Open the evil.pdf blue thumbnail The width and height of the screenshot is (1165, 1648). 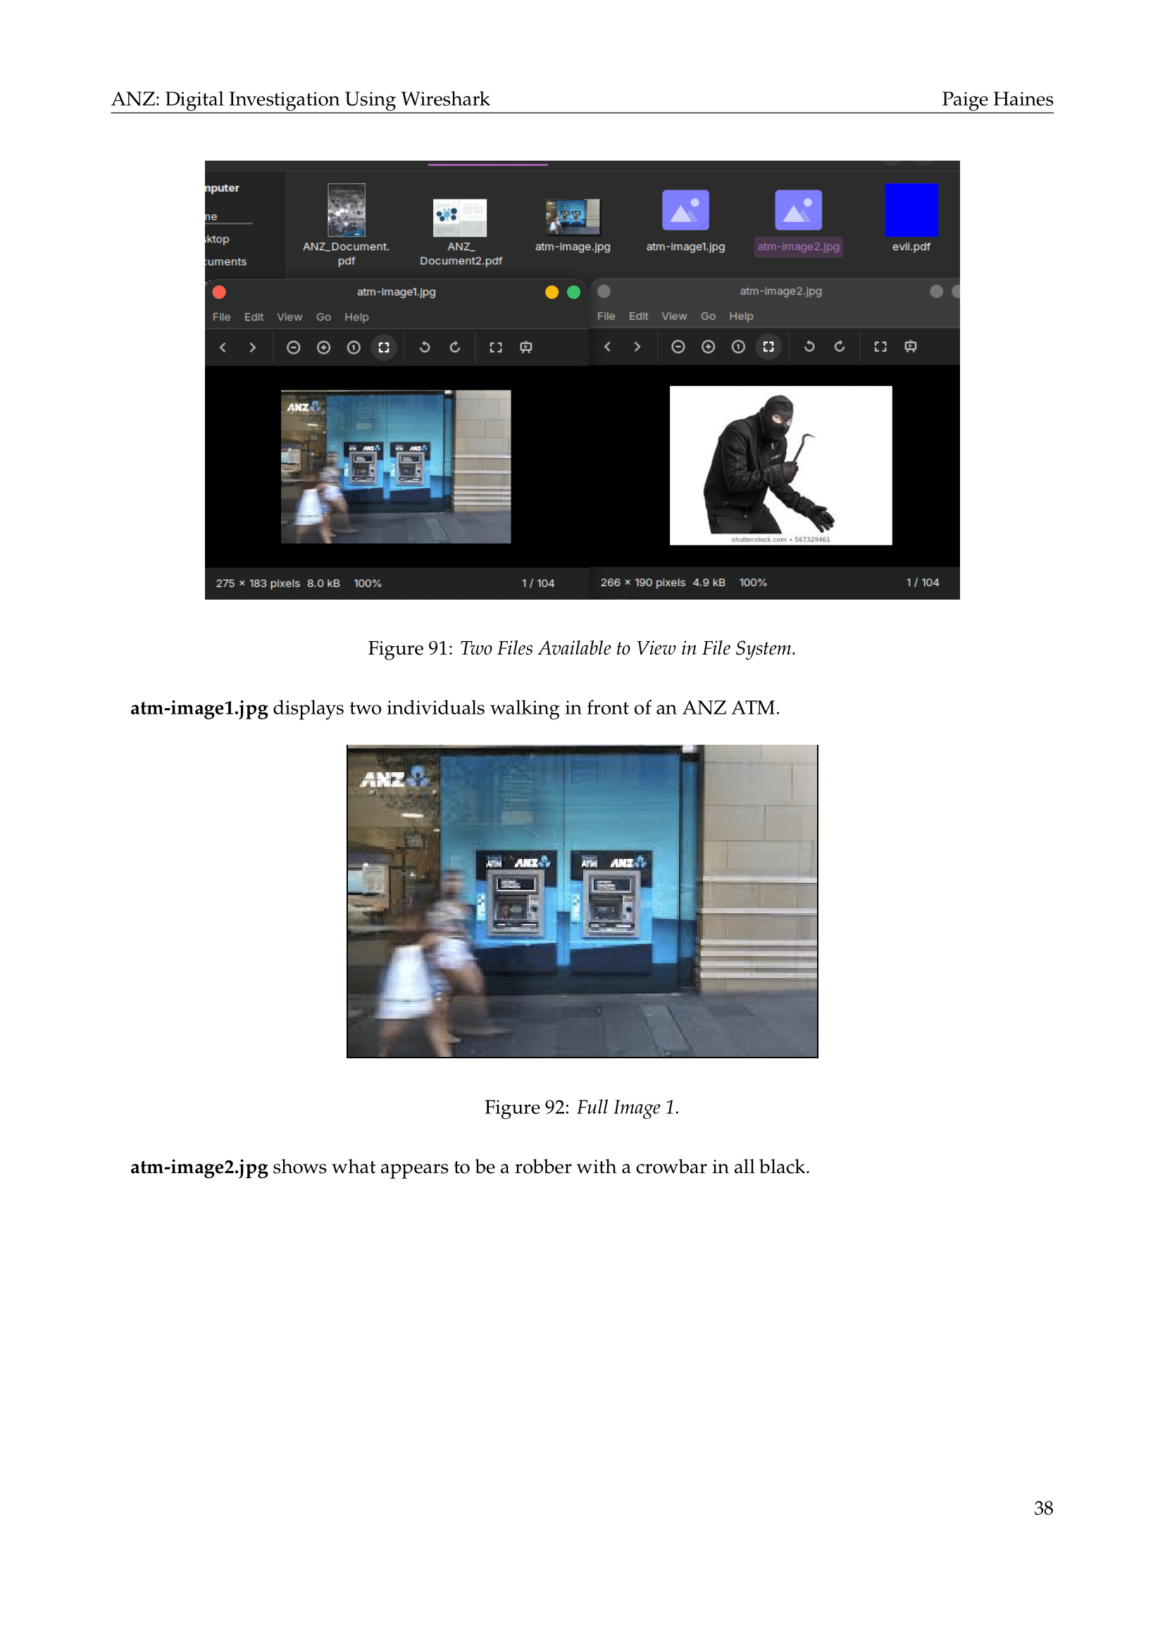911,209
